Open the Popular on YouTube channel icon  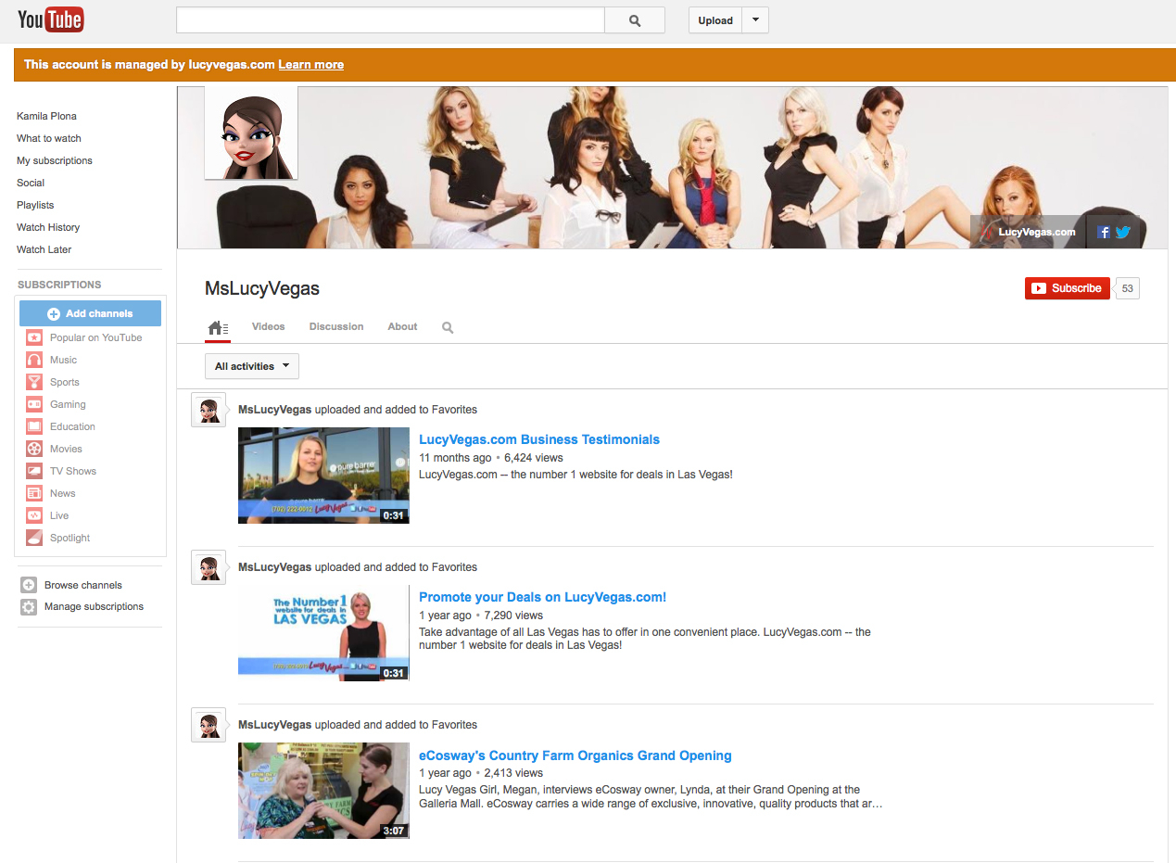click(x=34, y=337)
